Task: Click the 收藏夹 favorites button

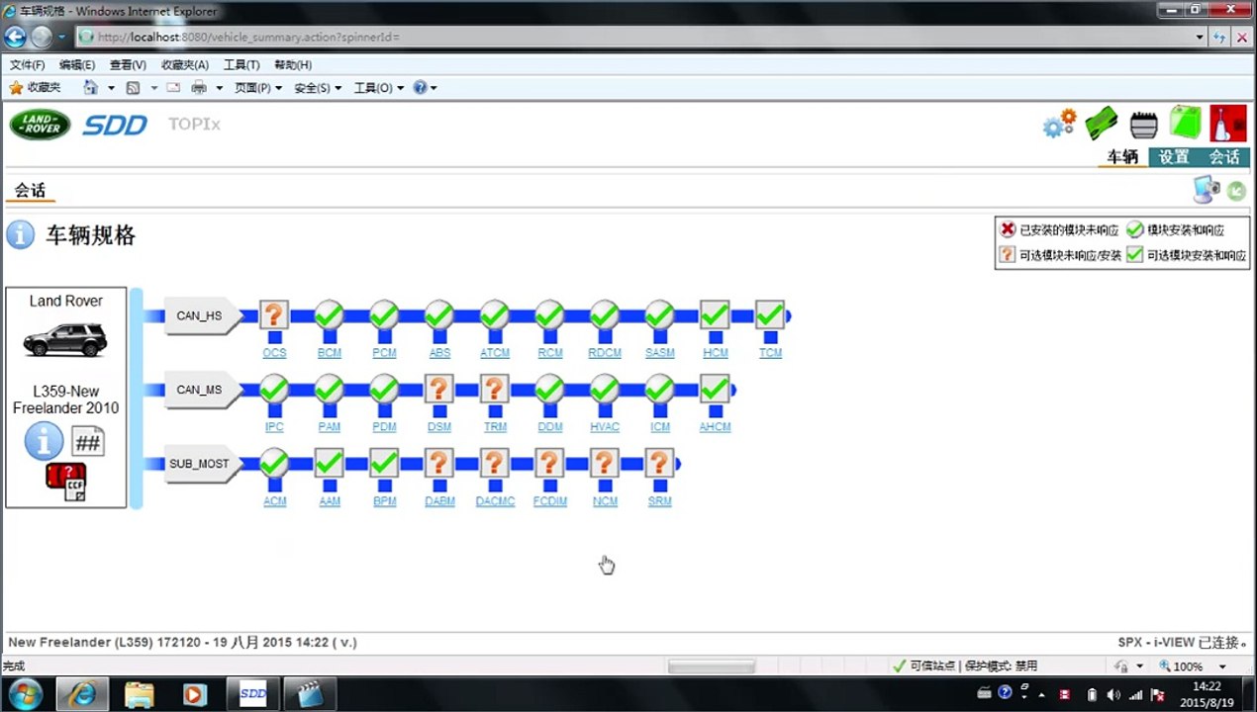Action: 35,88
